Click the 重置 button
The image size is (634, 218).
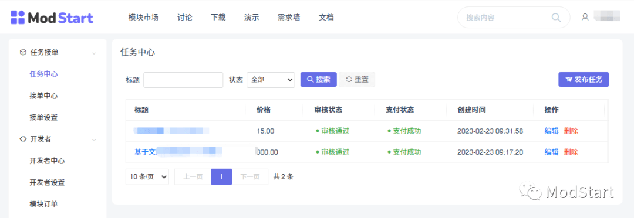tap(357, 80)
